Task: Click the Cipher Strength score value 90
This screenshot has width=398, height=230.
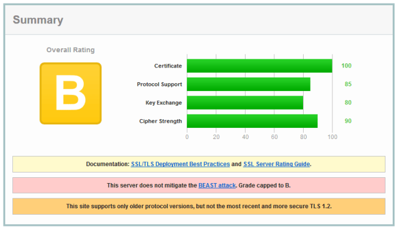Action: 348,121
